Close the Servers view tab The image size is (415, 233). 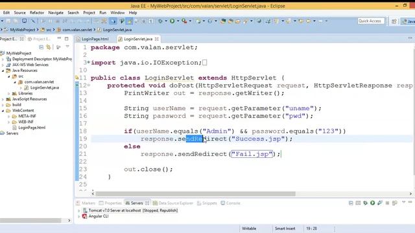click(147, 203)
